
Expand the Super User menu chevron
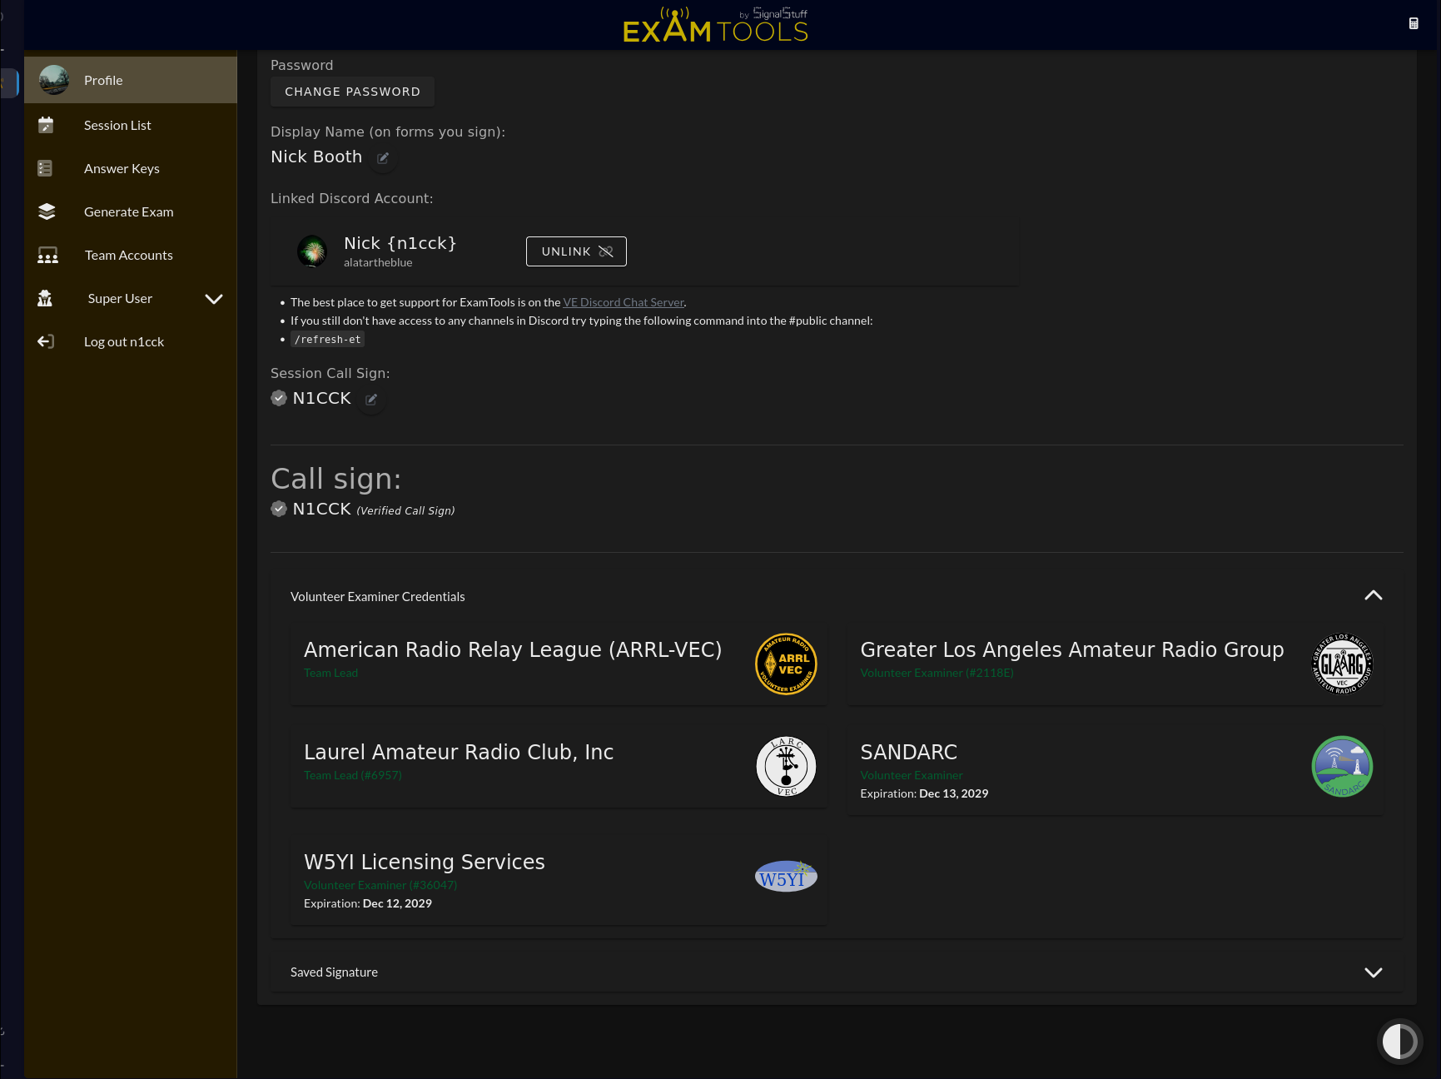[214, 299]
